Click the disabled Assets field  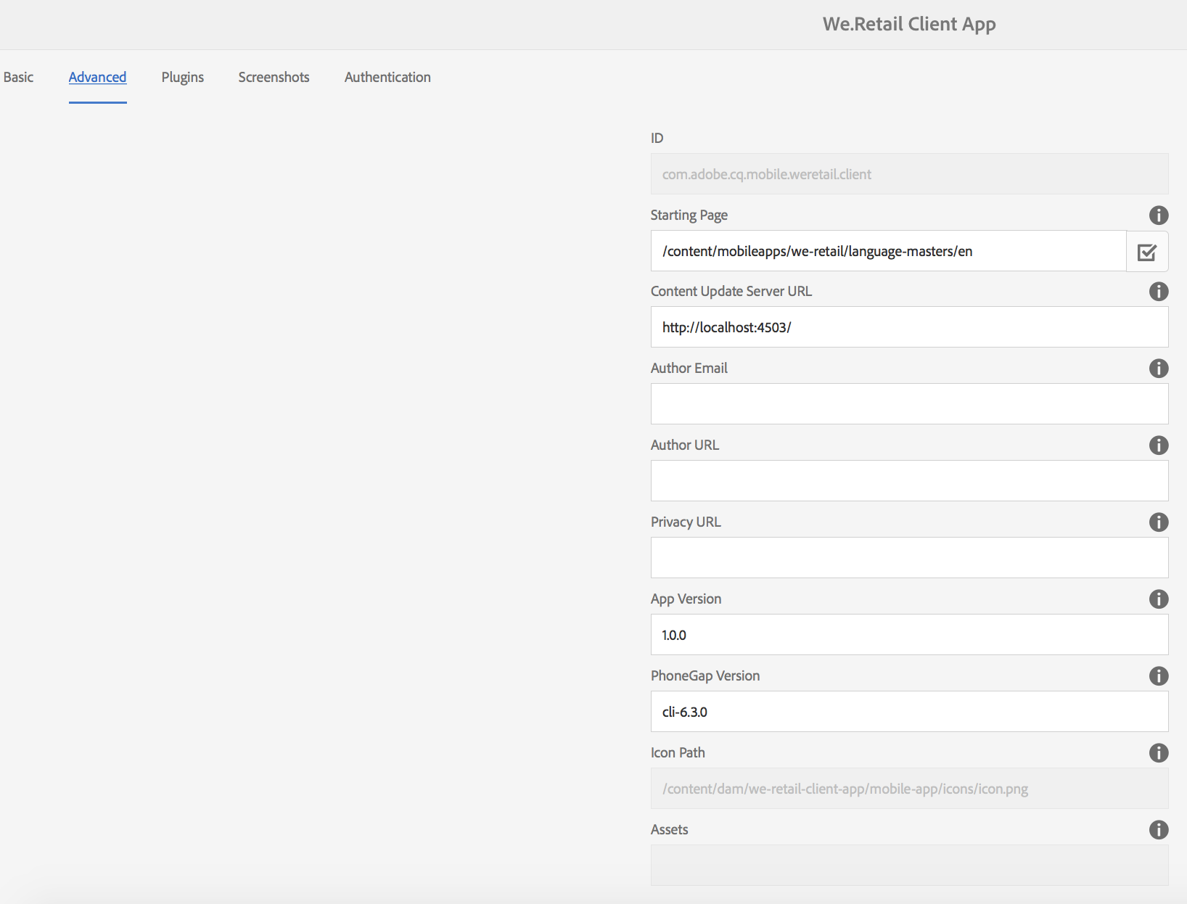pos(910,866)
